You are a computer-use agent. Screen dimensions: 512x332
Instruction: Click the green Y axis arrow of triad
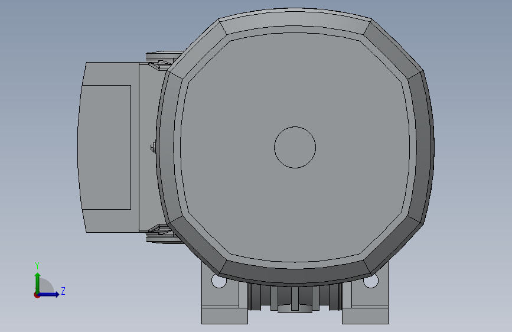(x=38, y=282)
